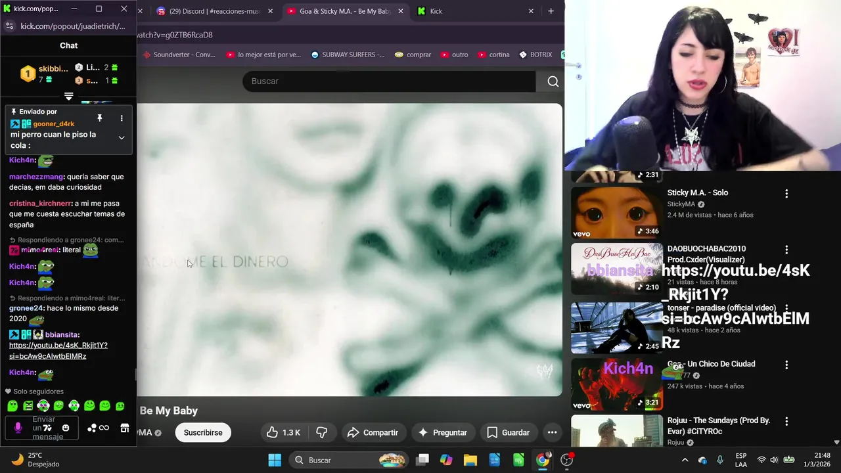Click the YouTube Buscar search field
Image resolution: width=841 pixels, height=473 pixels.
[389, 81]
